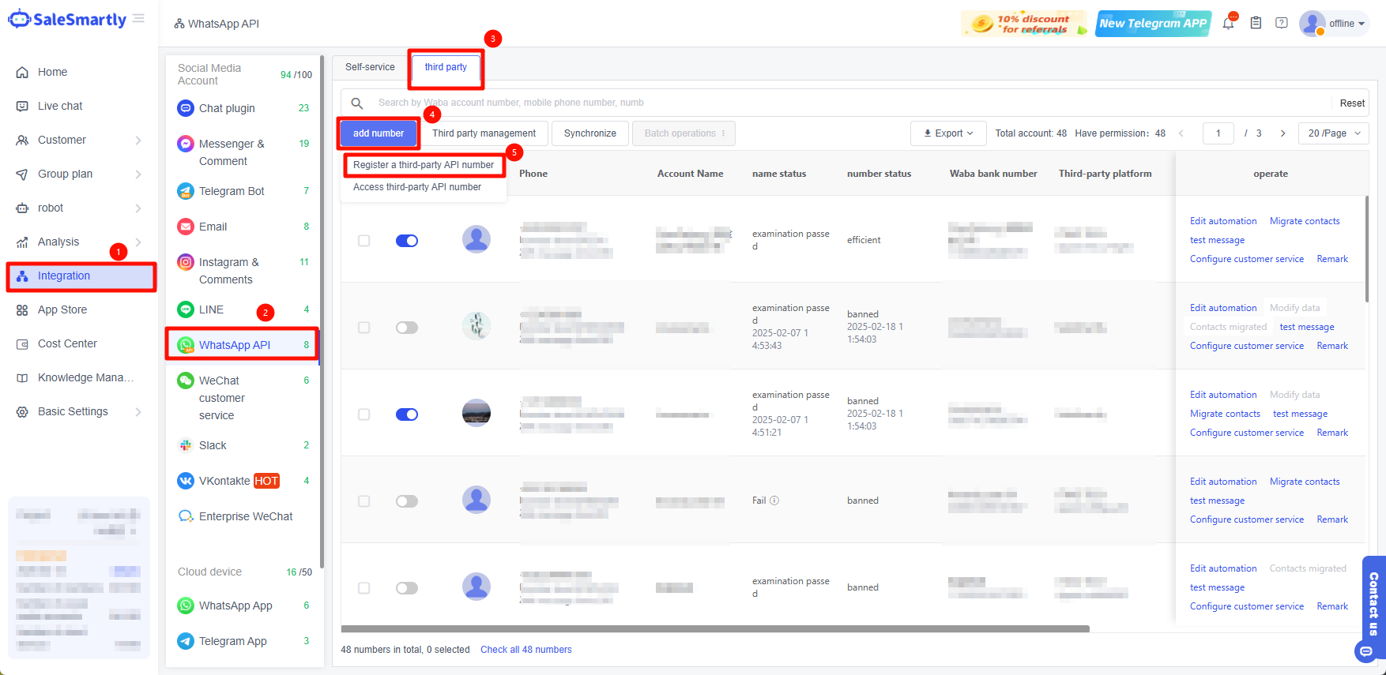Turn off the first row's enabled toggle
Screen dimensions: 1386x675
[407, 241]
